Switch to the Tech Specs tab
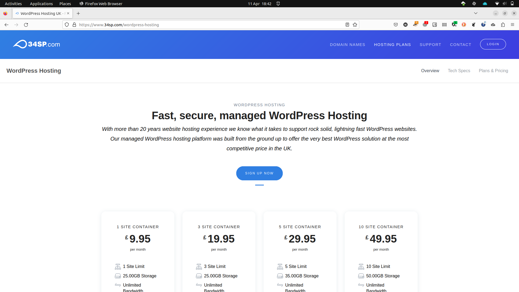The width and height of the screenshot is (519, 292). click(x=459, y=71)
